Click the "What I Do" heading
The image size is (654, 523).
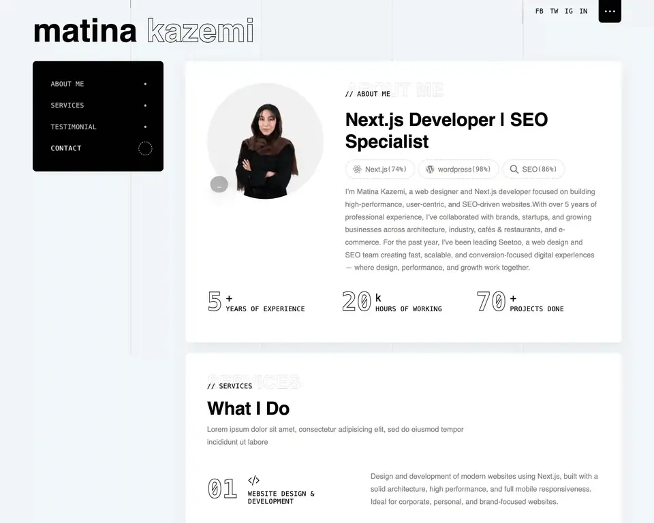point(248,409)
